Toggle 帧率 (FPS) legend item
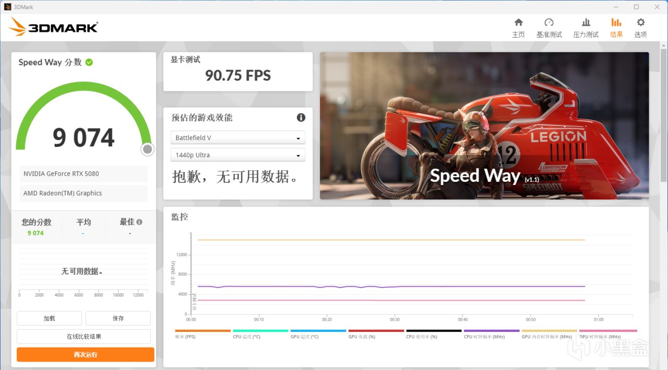Viewport: 668px width, 370px height. [x=203, y=334]
